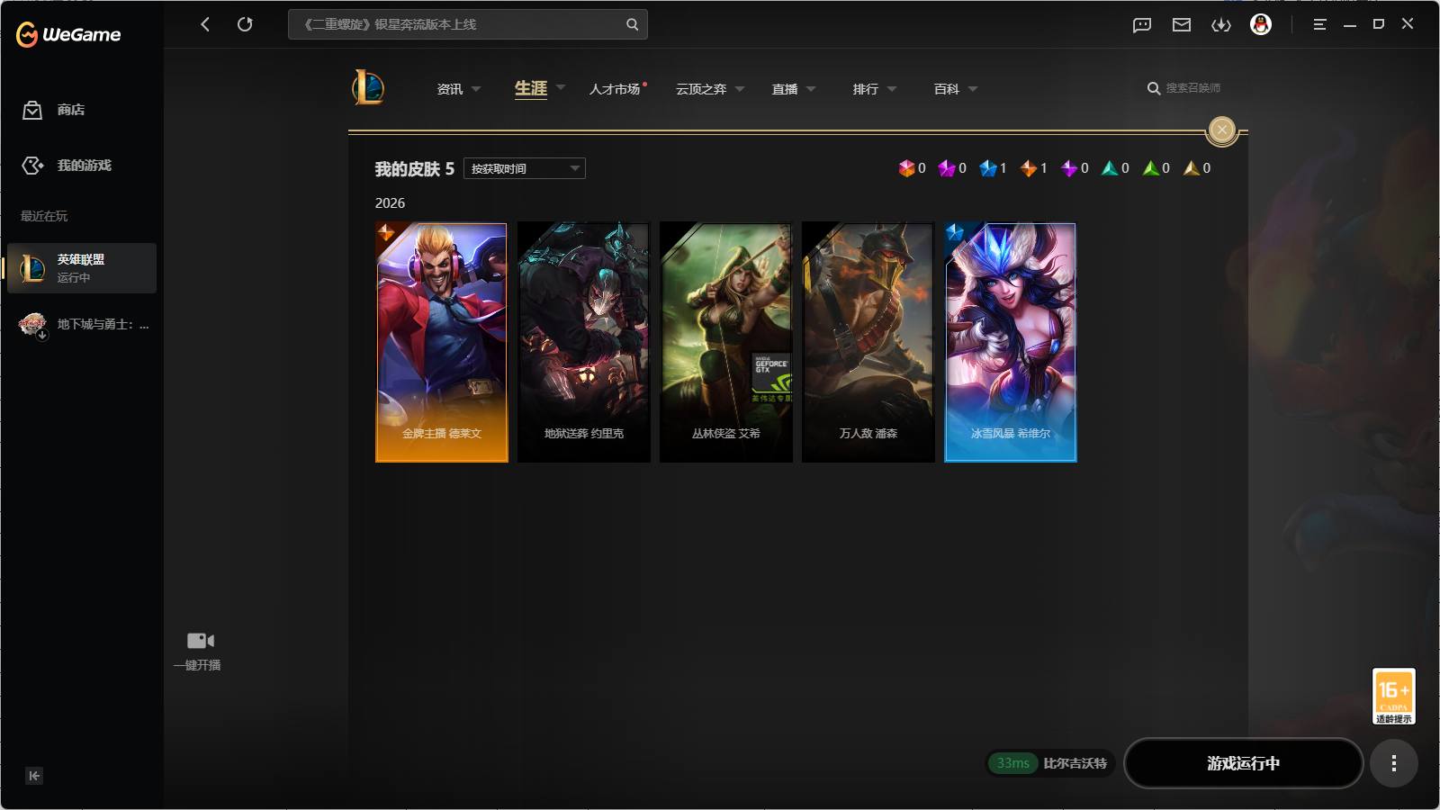Open the 直播 tab
Viewport: 1440px width, 810px height.
point(785,89)
